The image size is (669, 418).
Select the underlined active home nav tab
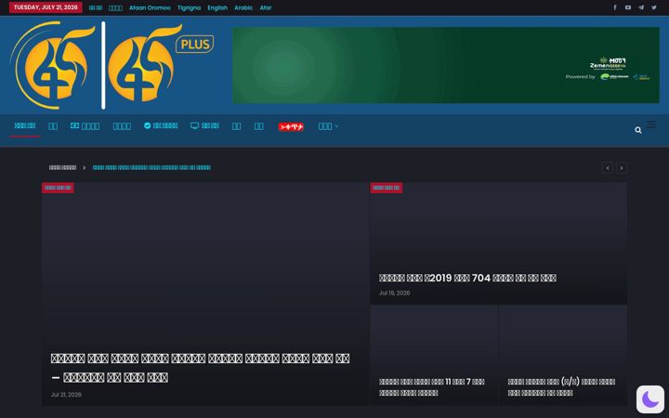tap(25, 125)
